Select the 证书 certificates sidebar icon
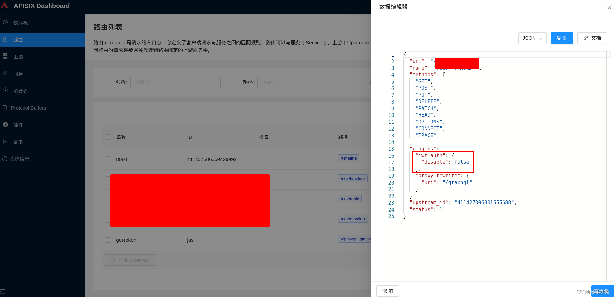This screenshot has height=297, width=614. tap(5, 142)
